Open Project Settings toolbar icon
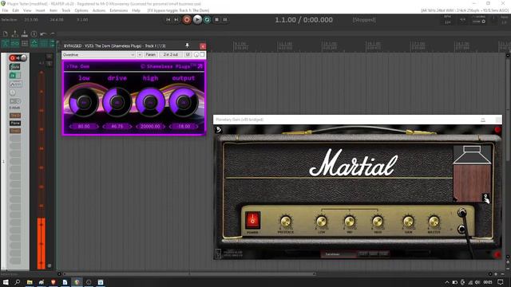The image size is (511, 287). tap(34, 33)
